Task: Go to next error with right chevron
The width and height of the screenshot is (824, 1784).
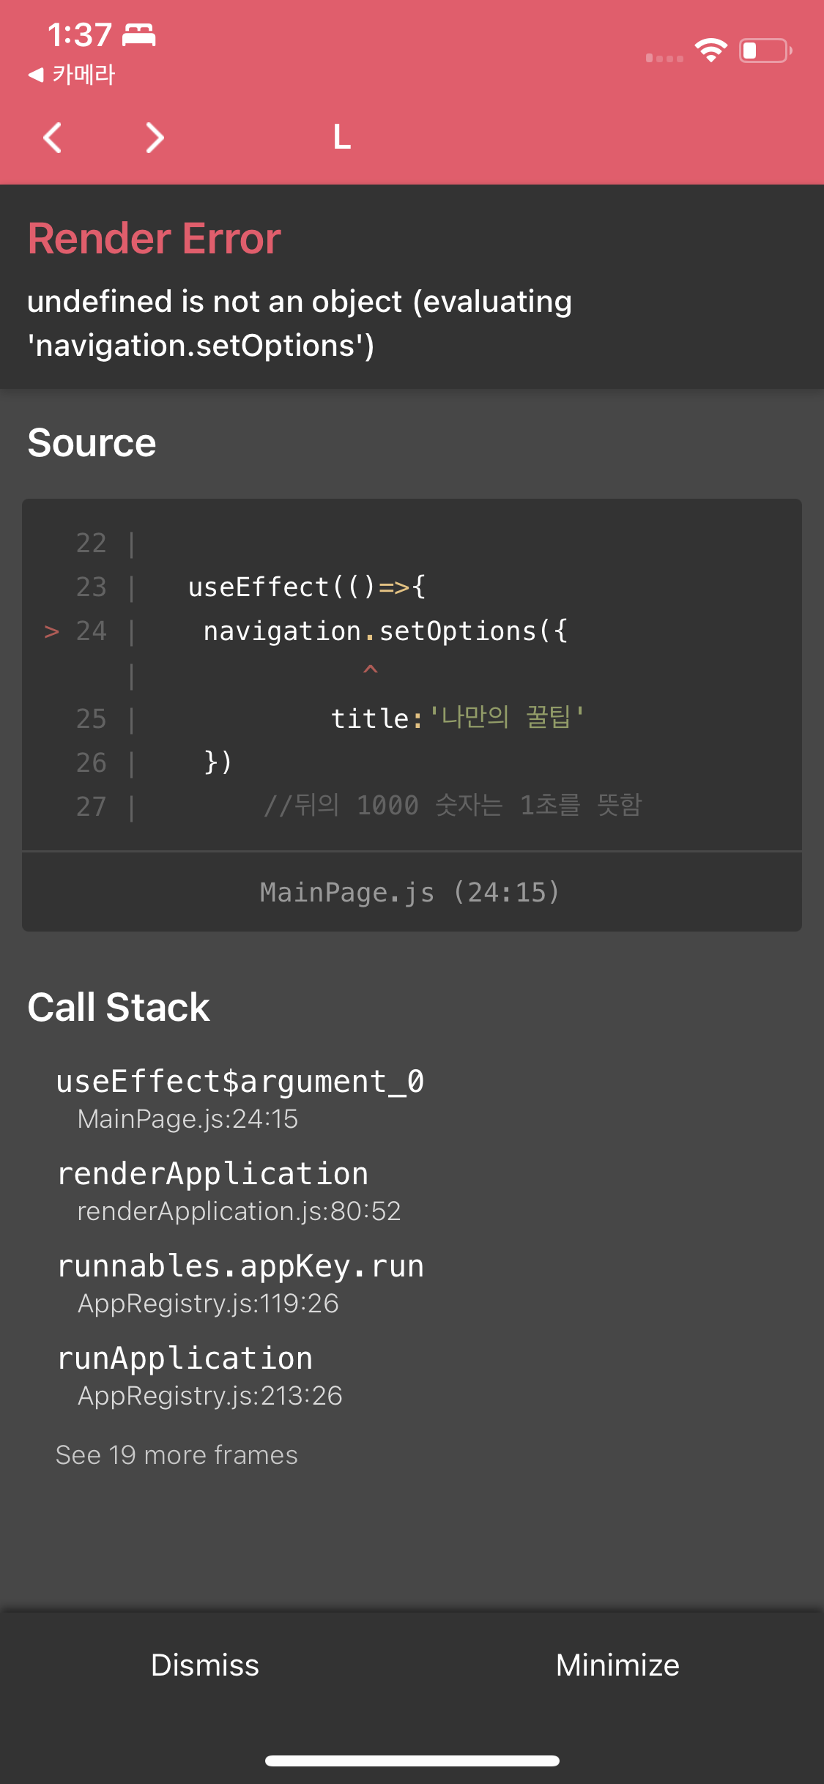Action: click(155, 138)
